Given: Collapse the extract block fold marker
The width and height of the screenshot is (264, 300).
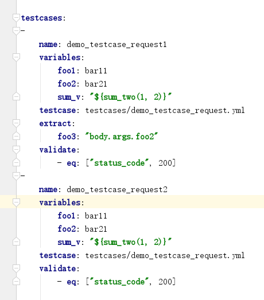Looking at the screenshot, I should click(16, 123).
